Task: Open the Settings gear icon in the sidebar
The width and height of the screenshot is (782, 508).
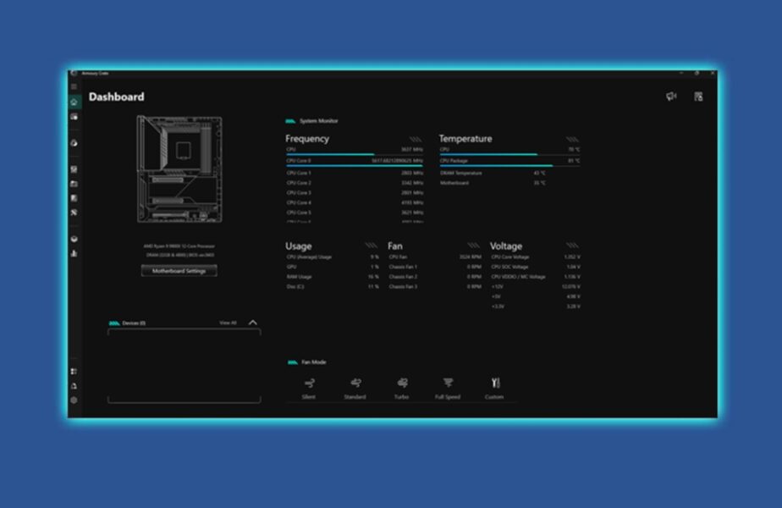Action: click(x=74, y=400)
